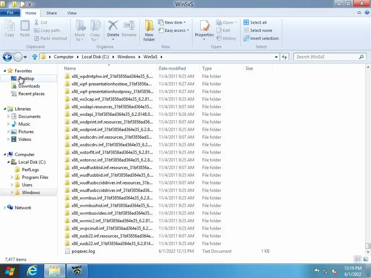Switch to the Home ribbon tab
This screenshot has width=371, height=278.
pos(31,13)
